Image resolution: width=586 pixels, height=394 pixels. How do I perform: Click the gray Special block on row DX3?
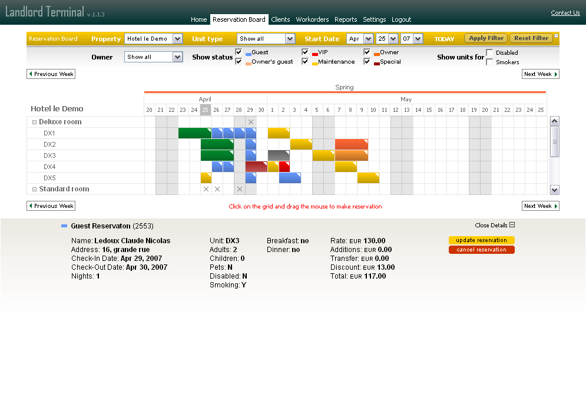(279, 155)
